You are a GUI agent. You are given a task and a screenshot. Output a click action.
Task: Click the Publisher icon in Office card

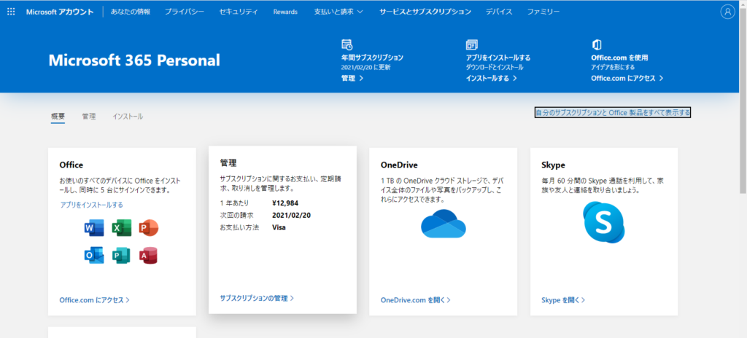pos(122,256)
